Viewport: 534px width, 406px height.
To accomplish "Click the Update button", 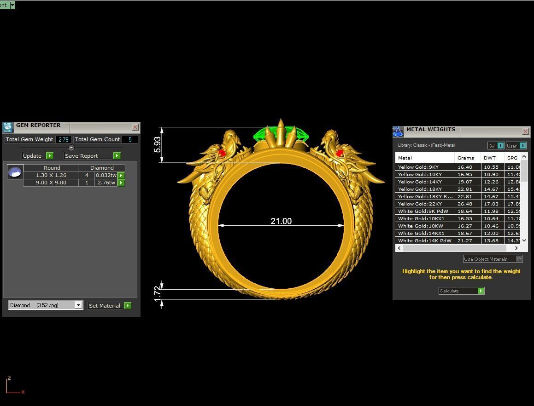I will (x=34, y=155).
